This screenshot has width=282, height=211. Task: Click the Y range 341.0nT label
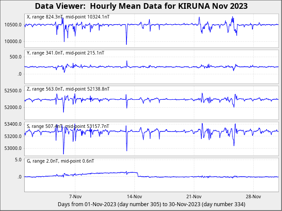pos(66,53)
